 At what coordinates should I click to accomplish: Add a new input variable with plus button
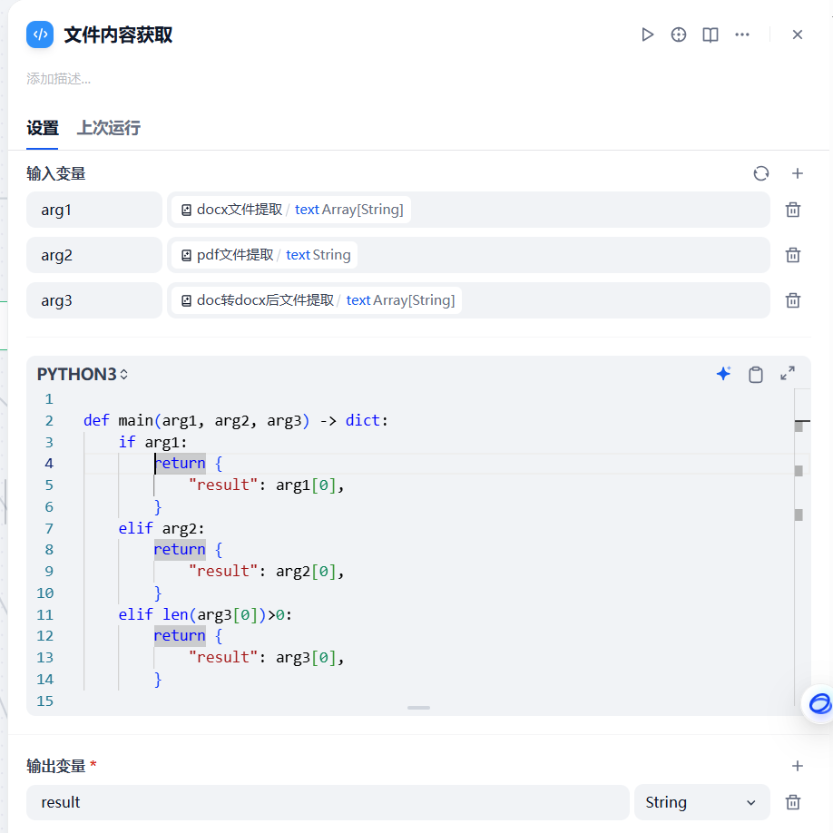point(796,173)
